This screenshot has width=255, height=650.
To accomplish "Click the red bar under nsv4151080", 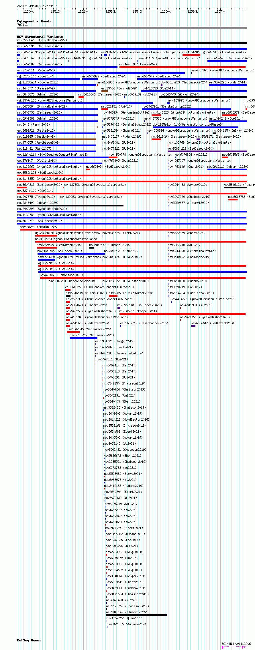I will click(191, 55).
